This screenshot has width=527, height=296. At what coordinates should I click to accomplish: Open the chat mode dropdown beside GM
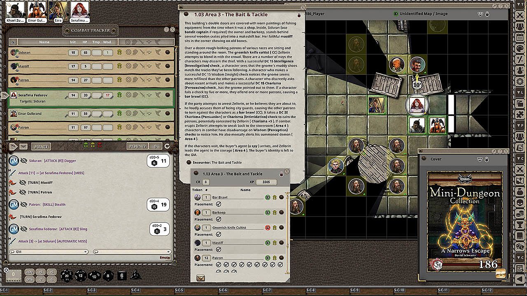point(132,252)
